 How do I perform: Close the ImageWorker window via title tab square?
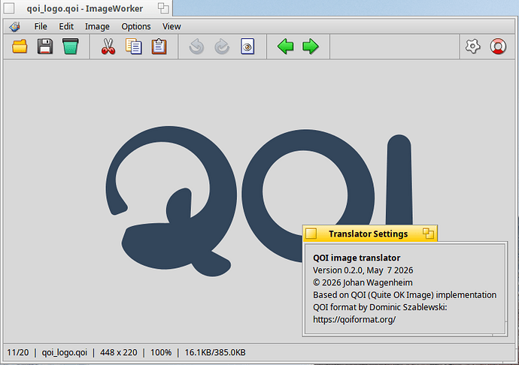tap(9, 8)
